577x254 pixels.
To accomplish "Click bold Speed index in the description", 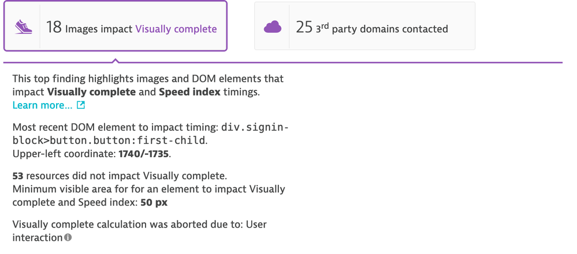I will coord(189,92).
